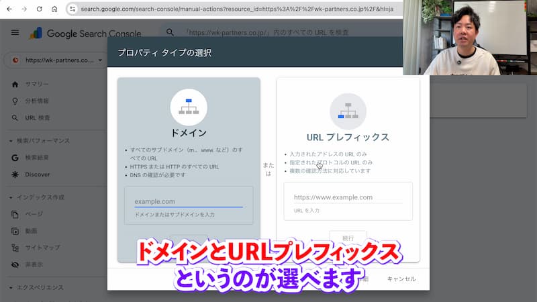Click the URL プレフィックス heading text
537x302 pixels.
tap(348, 138)
